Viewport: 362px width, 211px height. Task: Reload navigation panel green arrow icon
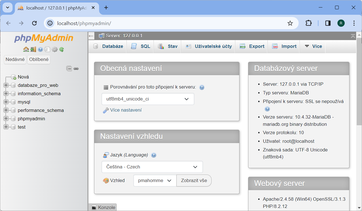point(62,49)
